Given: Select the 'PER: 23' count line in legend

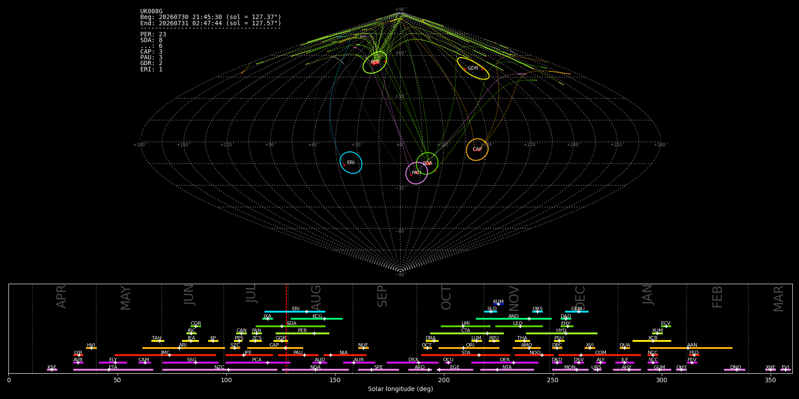Looking at the screenshot, I should point(153,34).
